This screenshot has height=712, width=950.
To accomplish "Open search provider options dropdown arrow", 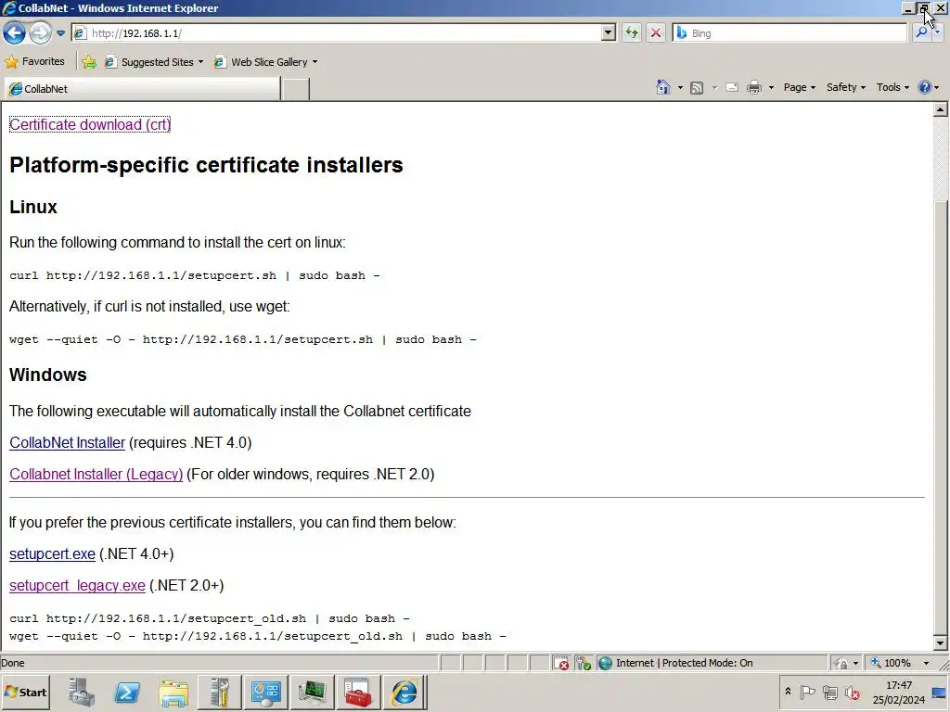I will tap(937, 33).
